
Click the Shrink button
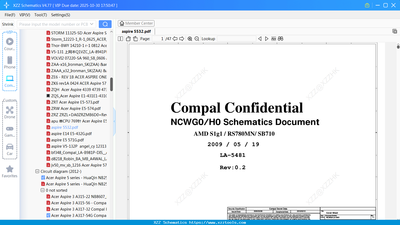click(8, 24)
